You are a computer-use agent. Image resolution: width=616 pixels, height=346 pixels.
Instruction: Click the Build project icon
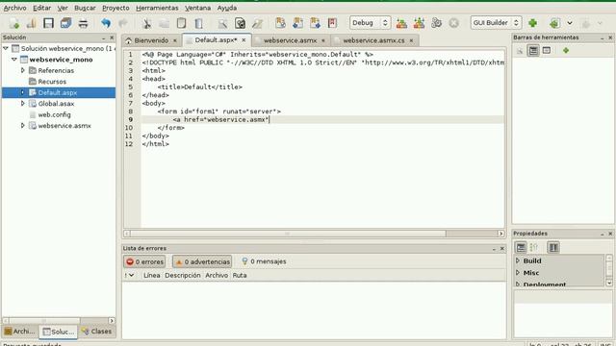tap(401, 23)
